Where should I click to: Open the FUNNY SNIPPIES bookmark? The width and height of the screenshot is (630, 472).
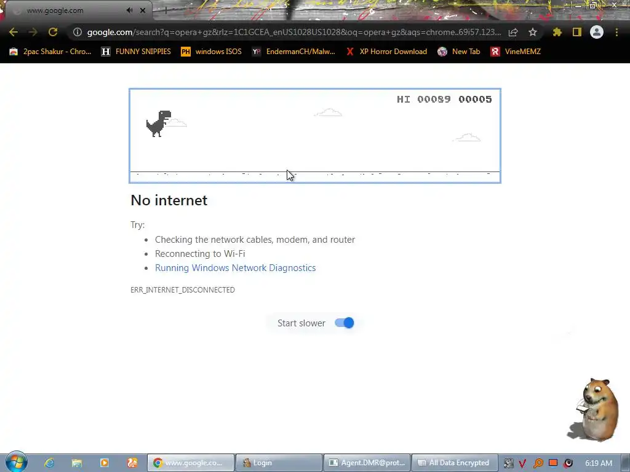[136, 52]
